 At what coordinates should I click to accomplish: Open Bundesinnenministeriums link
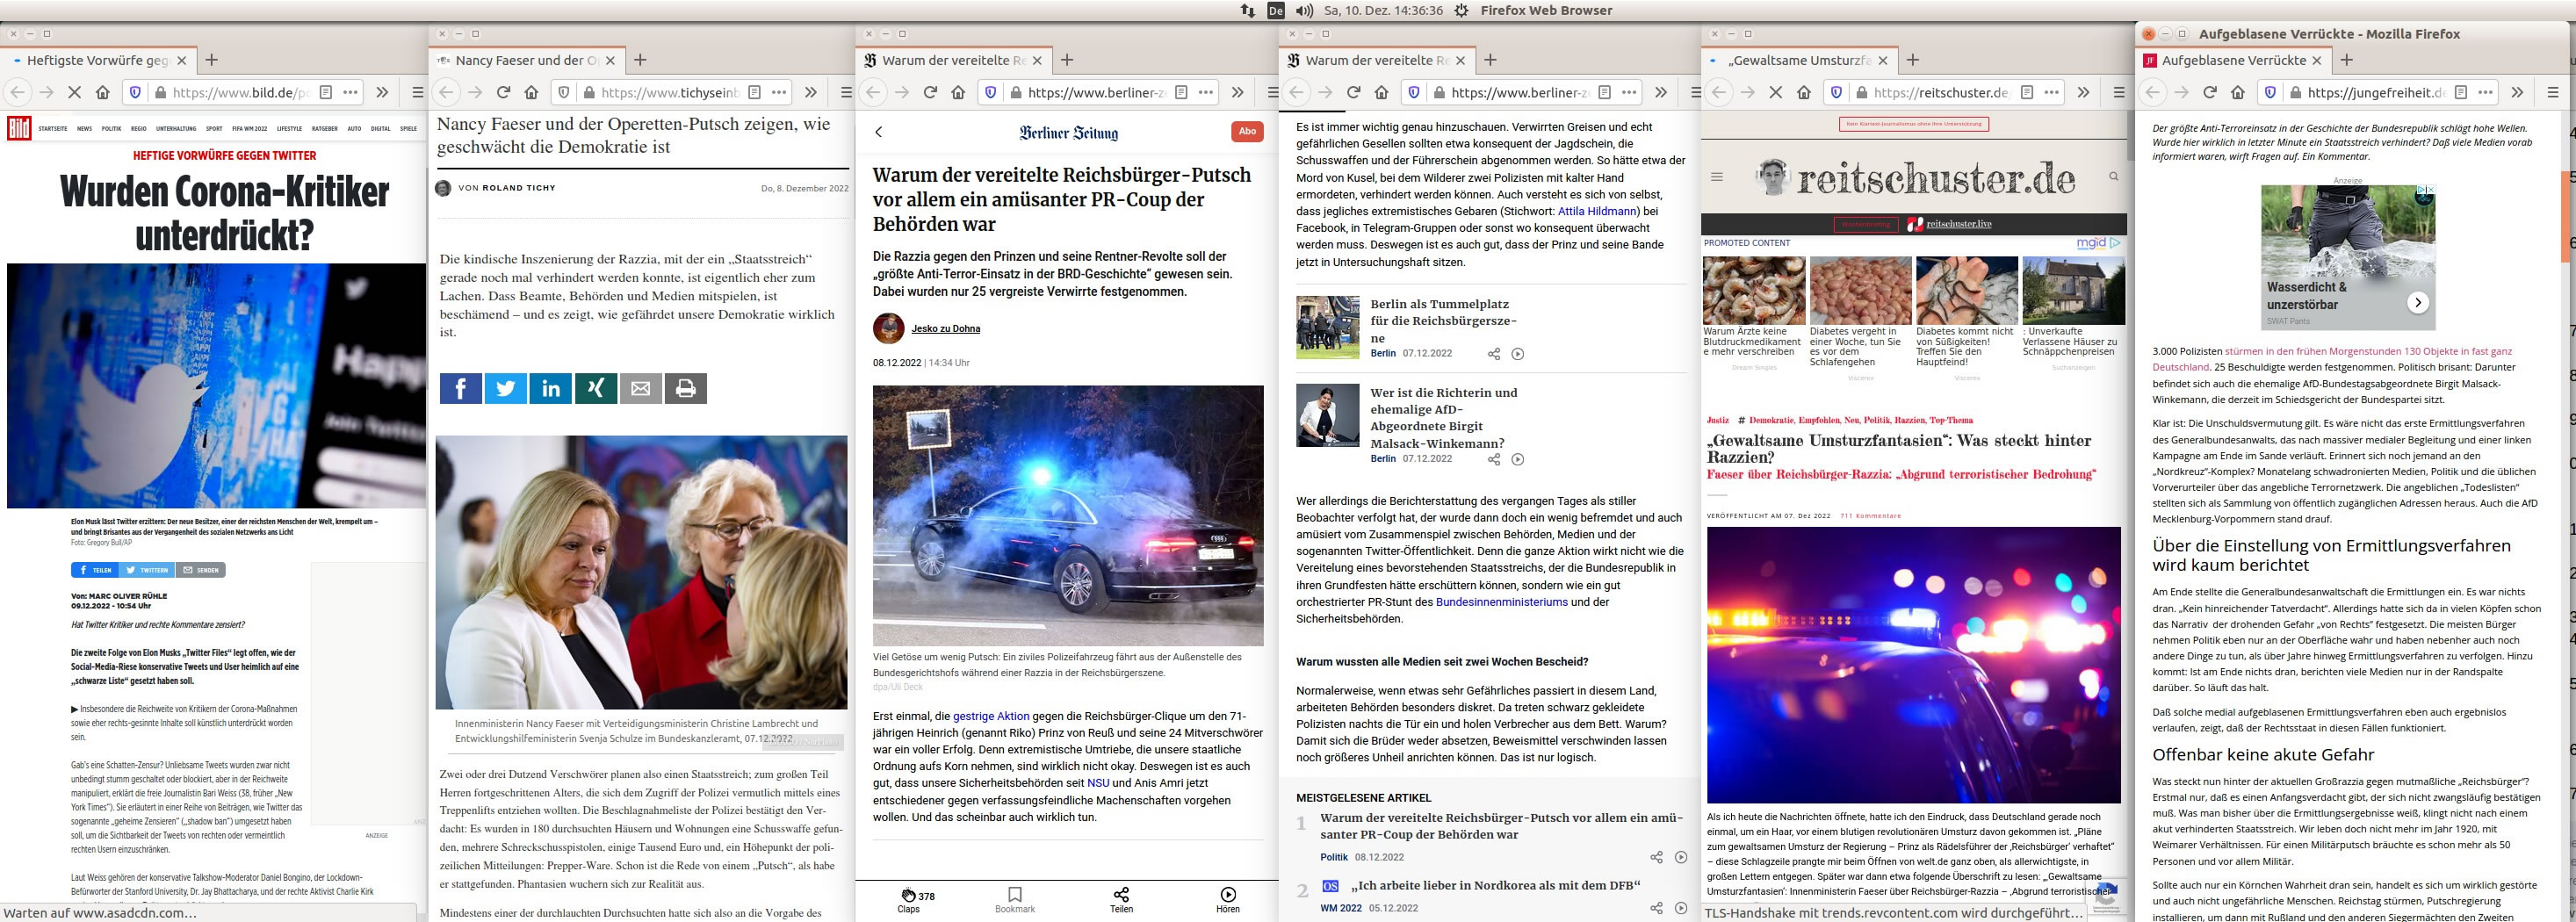point(1501,602)
